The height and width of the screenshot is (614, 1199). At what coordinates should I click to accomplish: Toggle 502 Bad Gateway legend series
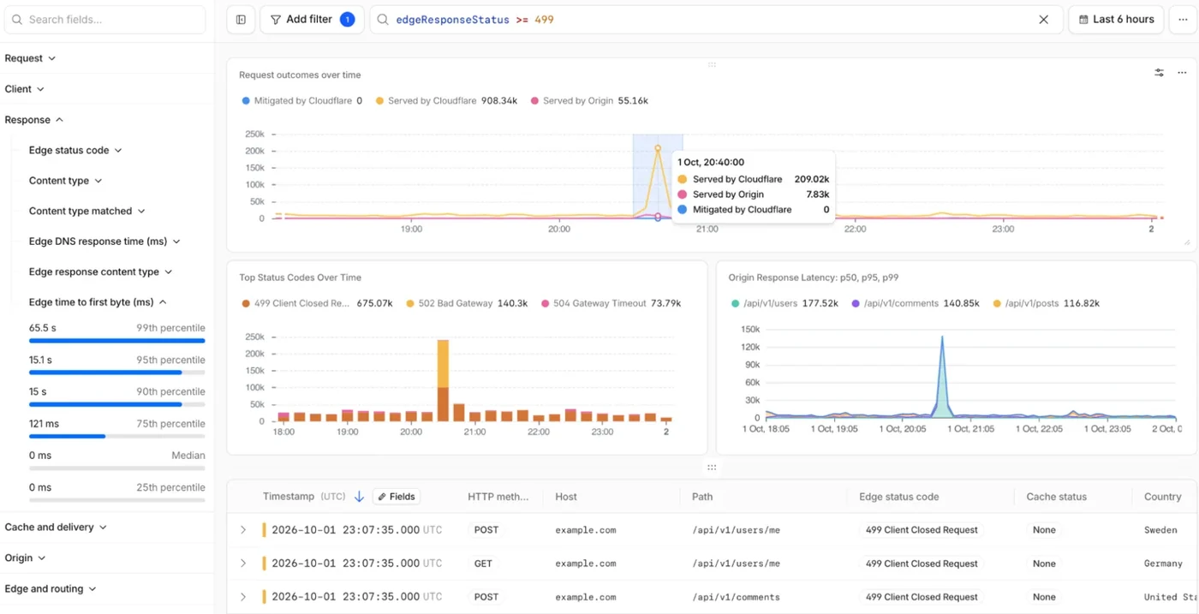click(467, 303)
